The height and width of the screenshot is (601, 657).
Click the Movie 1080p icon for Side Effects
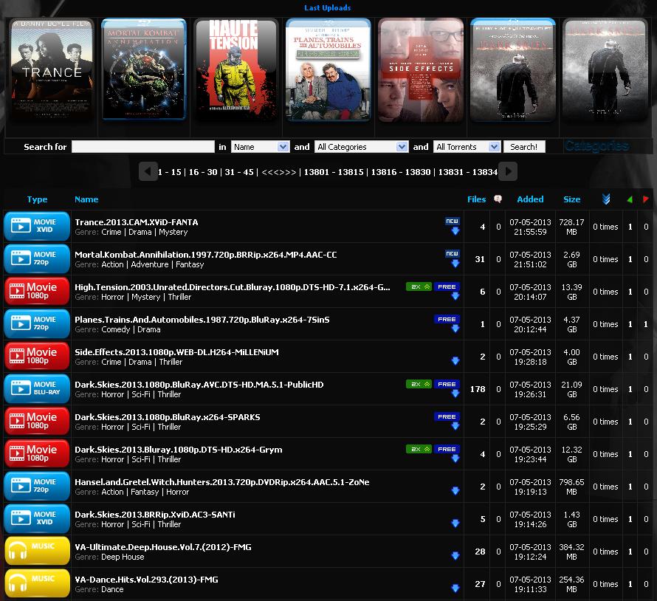(37, 356)
